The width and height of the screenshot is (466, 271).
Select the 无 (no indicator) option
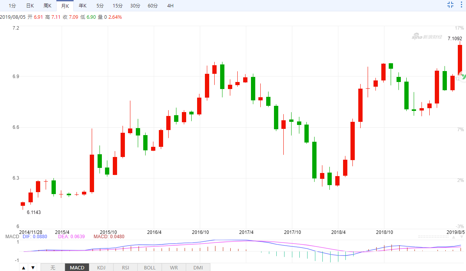coord(53,267)
